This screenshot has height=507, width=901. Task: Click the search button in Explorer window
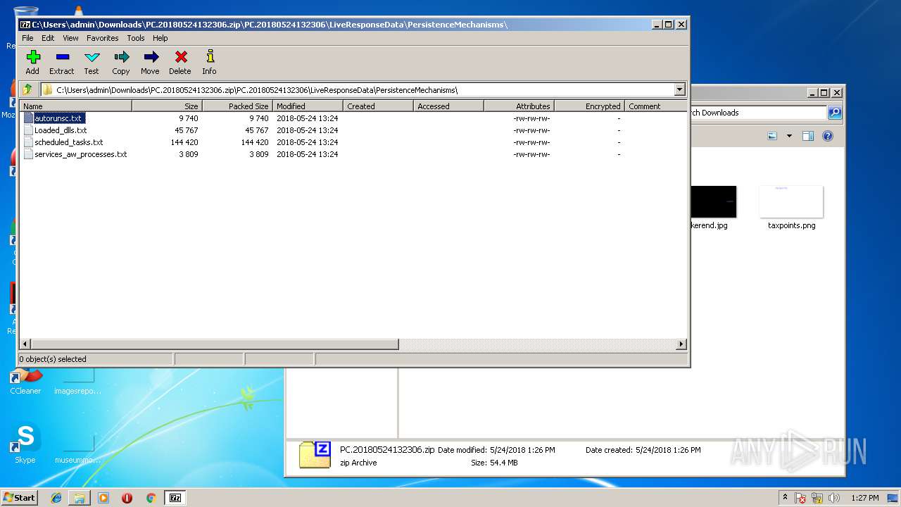point(834,113)
